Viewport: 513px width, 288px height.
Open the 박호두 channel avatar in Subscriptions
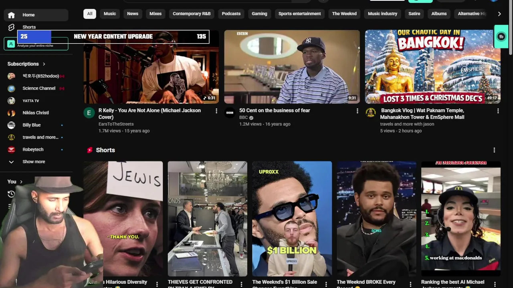[11, 76]
